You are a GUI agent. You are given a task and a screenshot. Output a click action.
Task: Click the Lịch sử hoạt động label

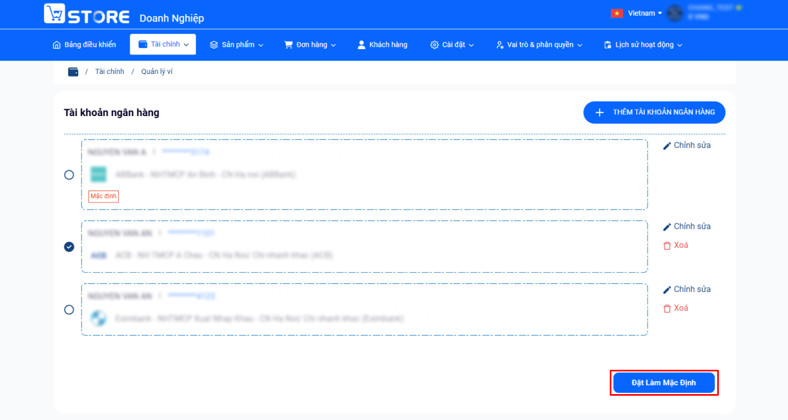644,45
